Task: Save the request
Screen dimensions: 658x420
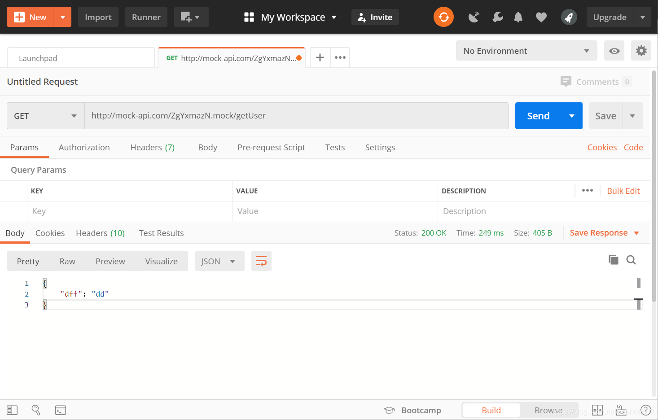Action: [x=605, y=116]
